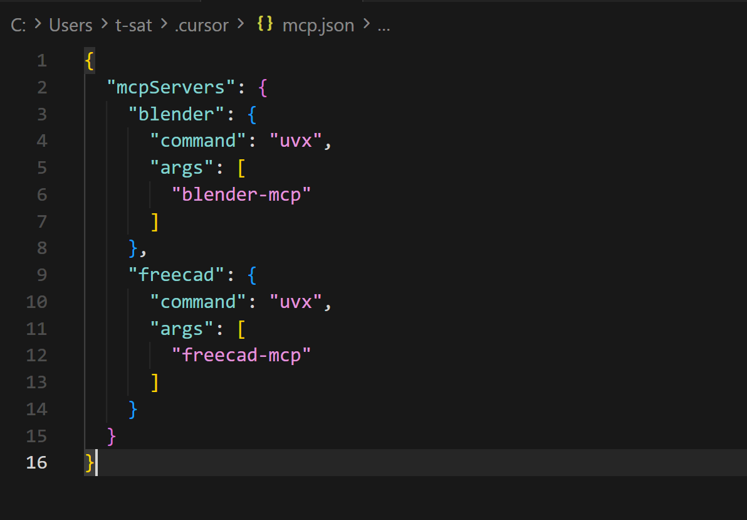Click the "blender" key on line 3
Viewport: 747px width, 520px height.
(x=176, y=114)
